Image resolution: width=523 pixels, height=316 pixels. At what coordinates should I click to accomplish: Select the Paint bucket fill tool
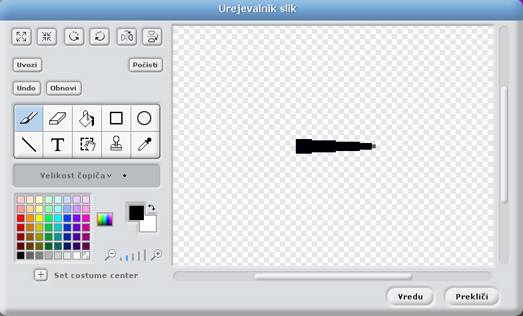pos(87,118)
